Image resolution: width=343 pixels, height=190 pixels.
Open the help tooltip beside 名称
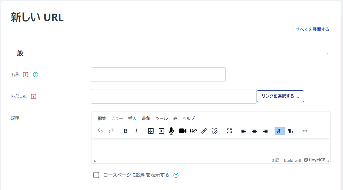pyautogui.click(x=36, y=75)
